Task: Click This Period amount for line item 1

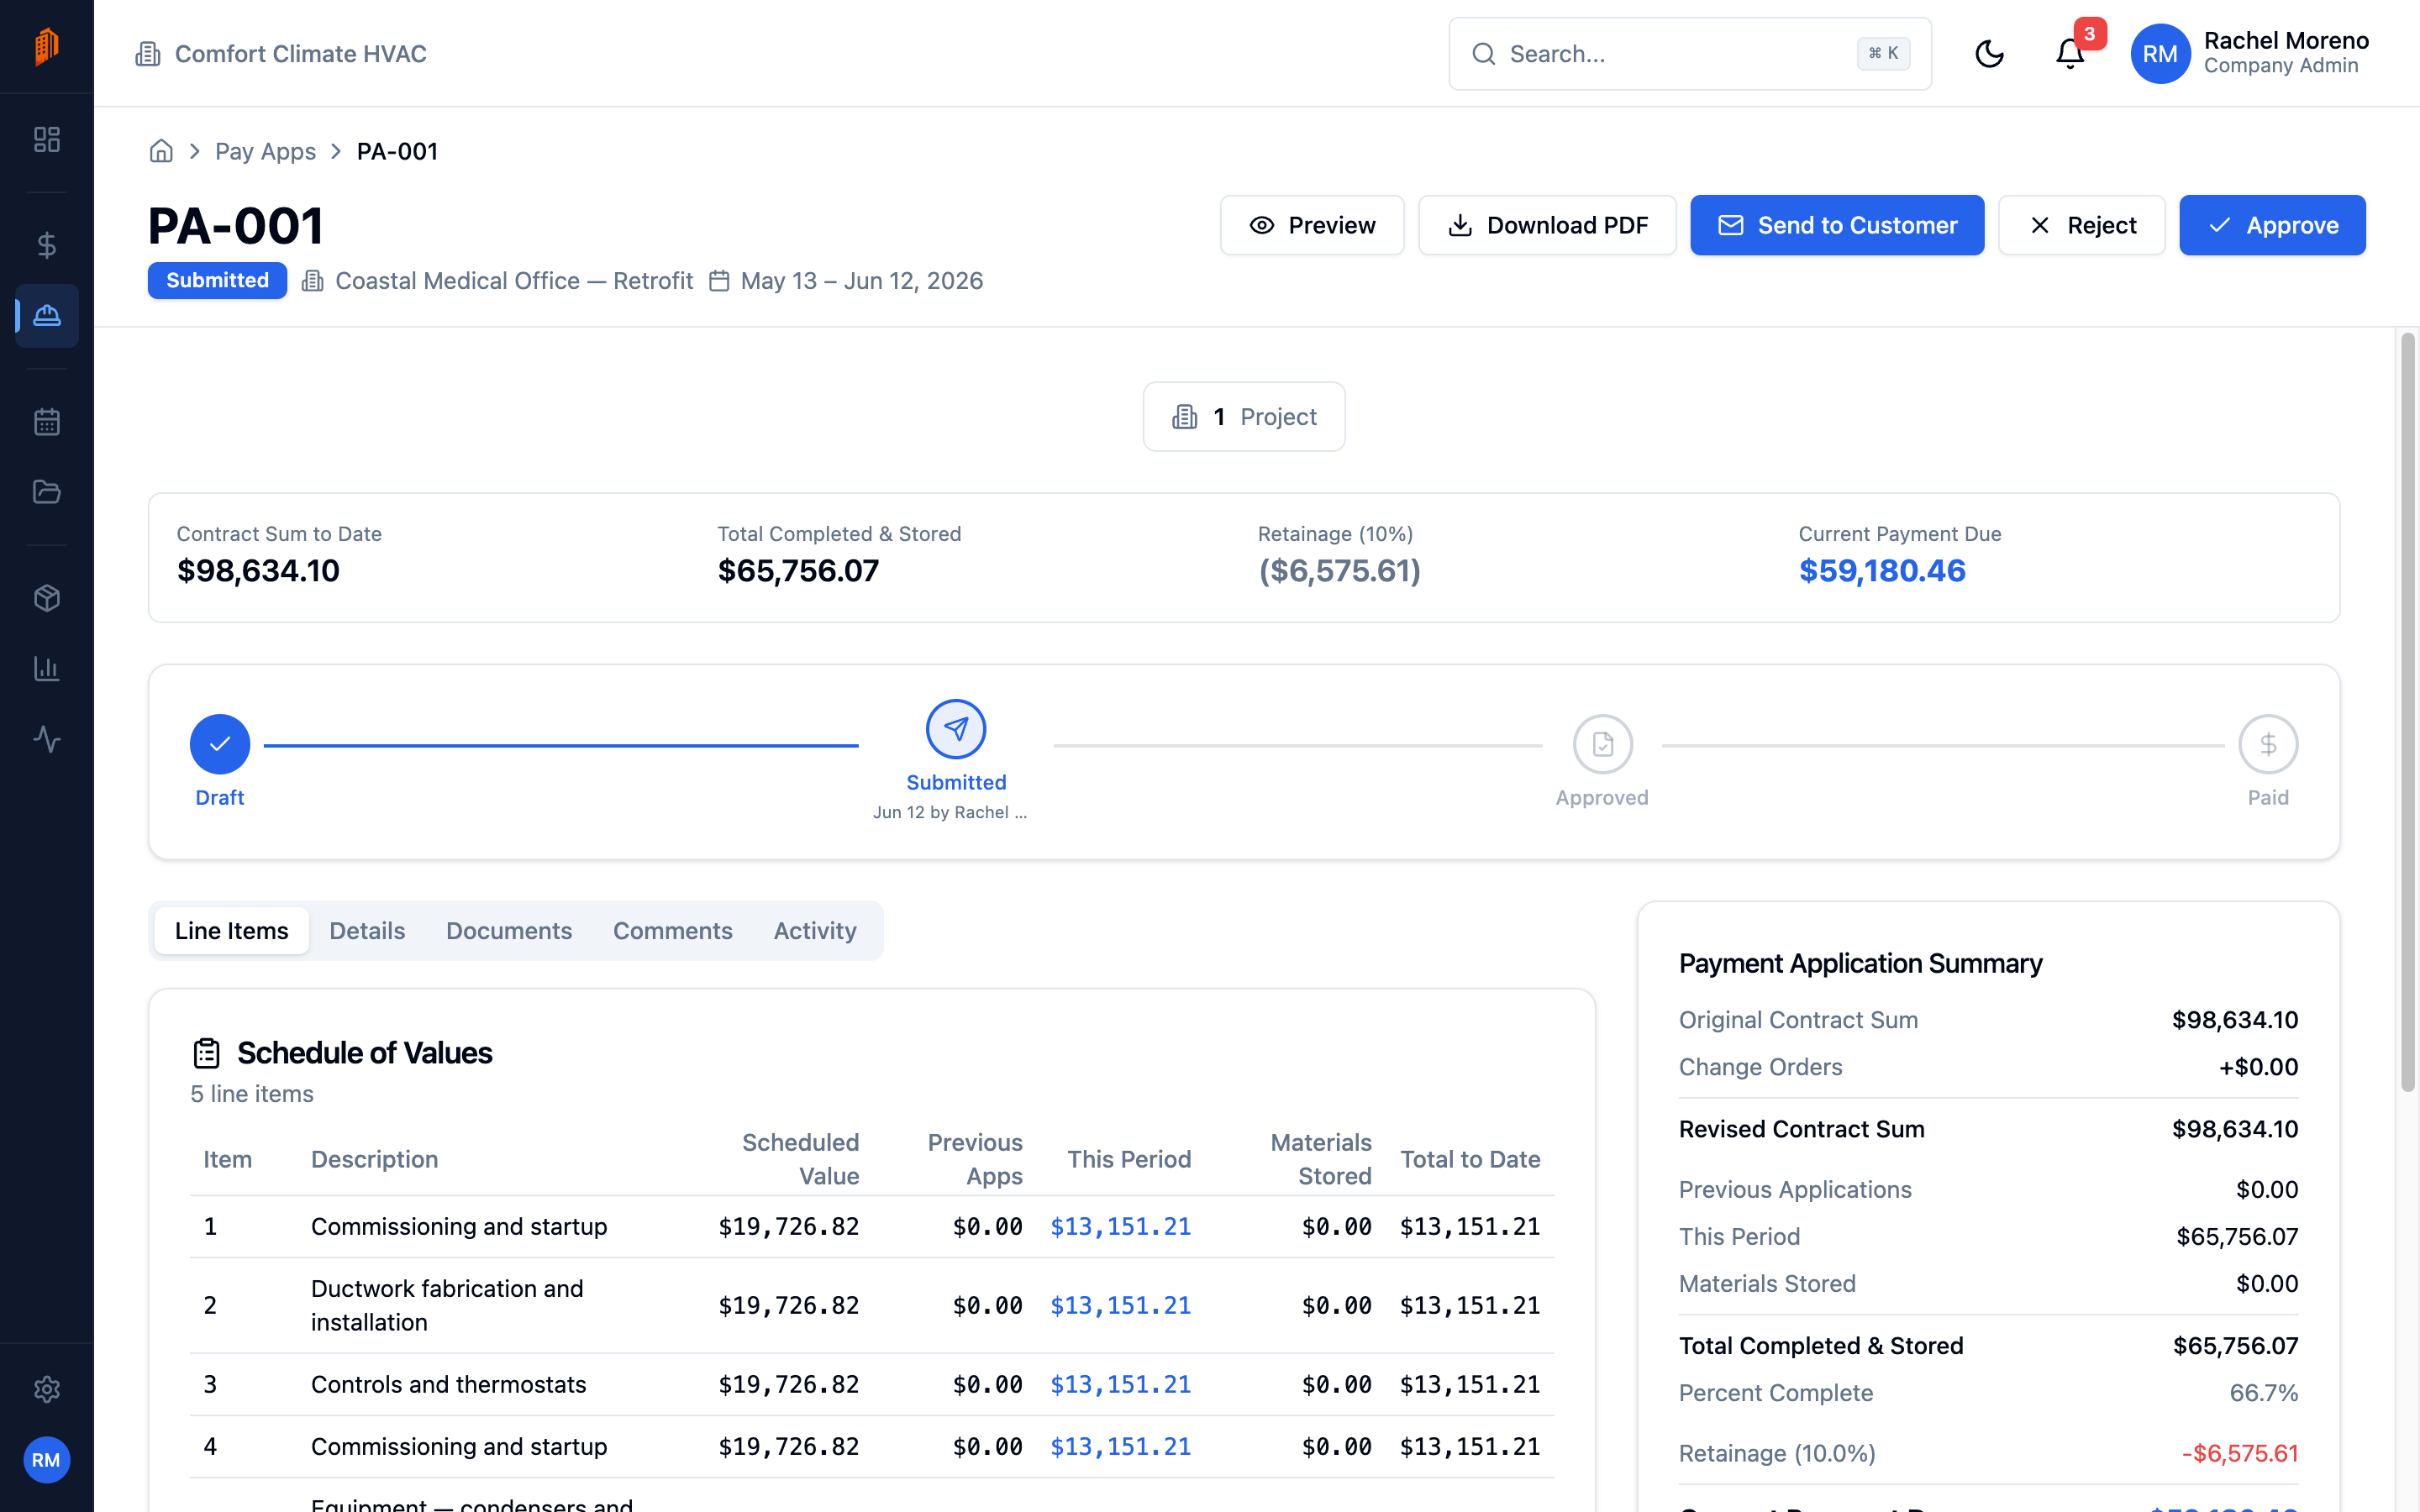Action: coord(1120,1227)
